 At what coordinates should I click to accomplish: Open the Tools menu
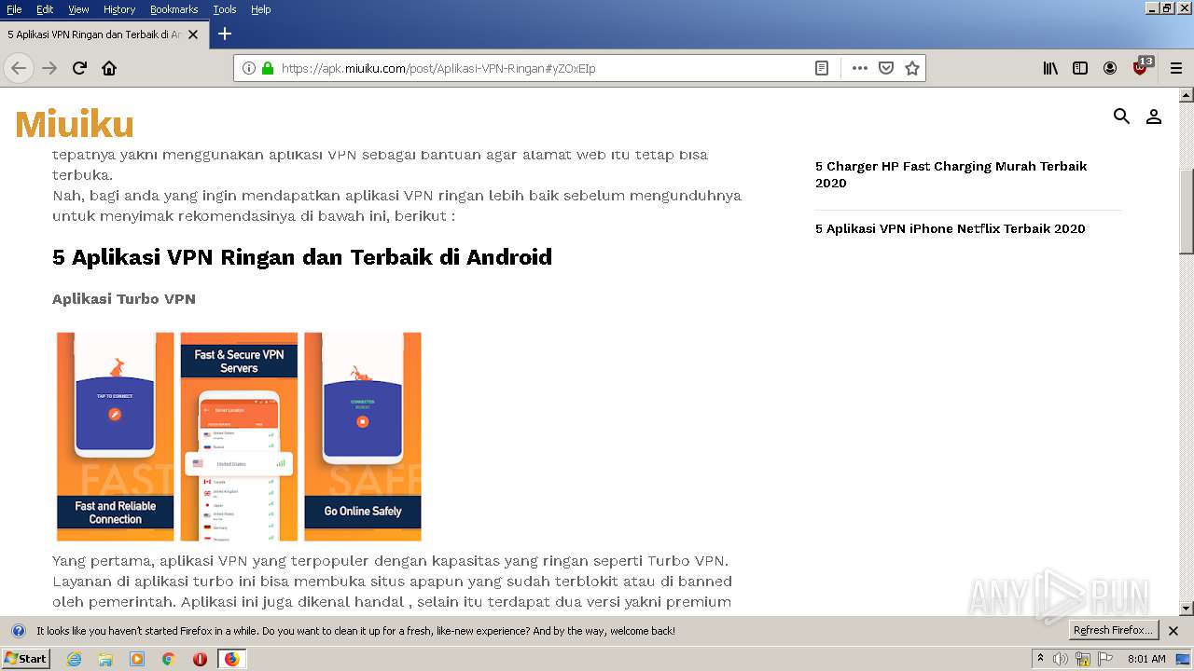225,9
